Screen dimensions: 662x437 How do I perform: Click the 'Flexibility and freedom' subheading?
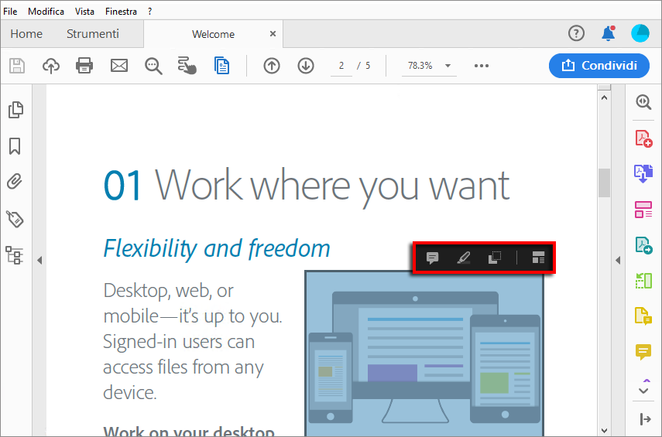217,248
